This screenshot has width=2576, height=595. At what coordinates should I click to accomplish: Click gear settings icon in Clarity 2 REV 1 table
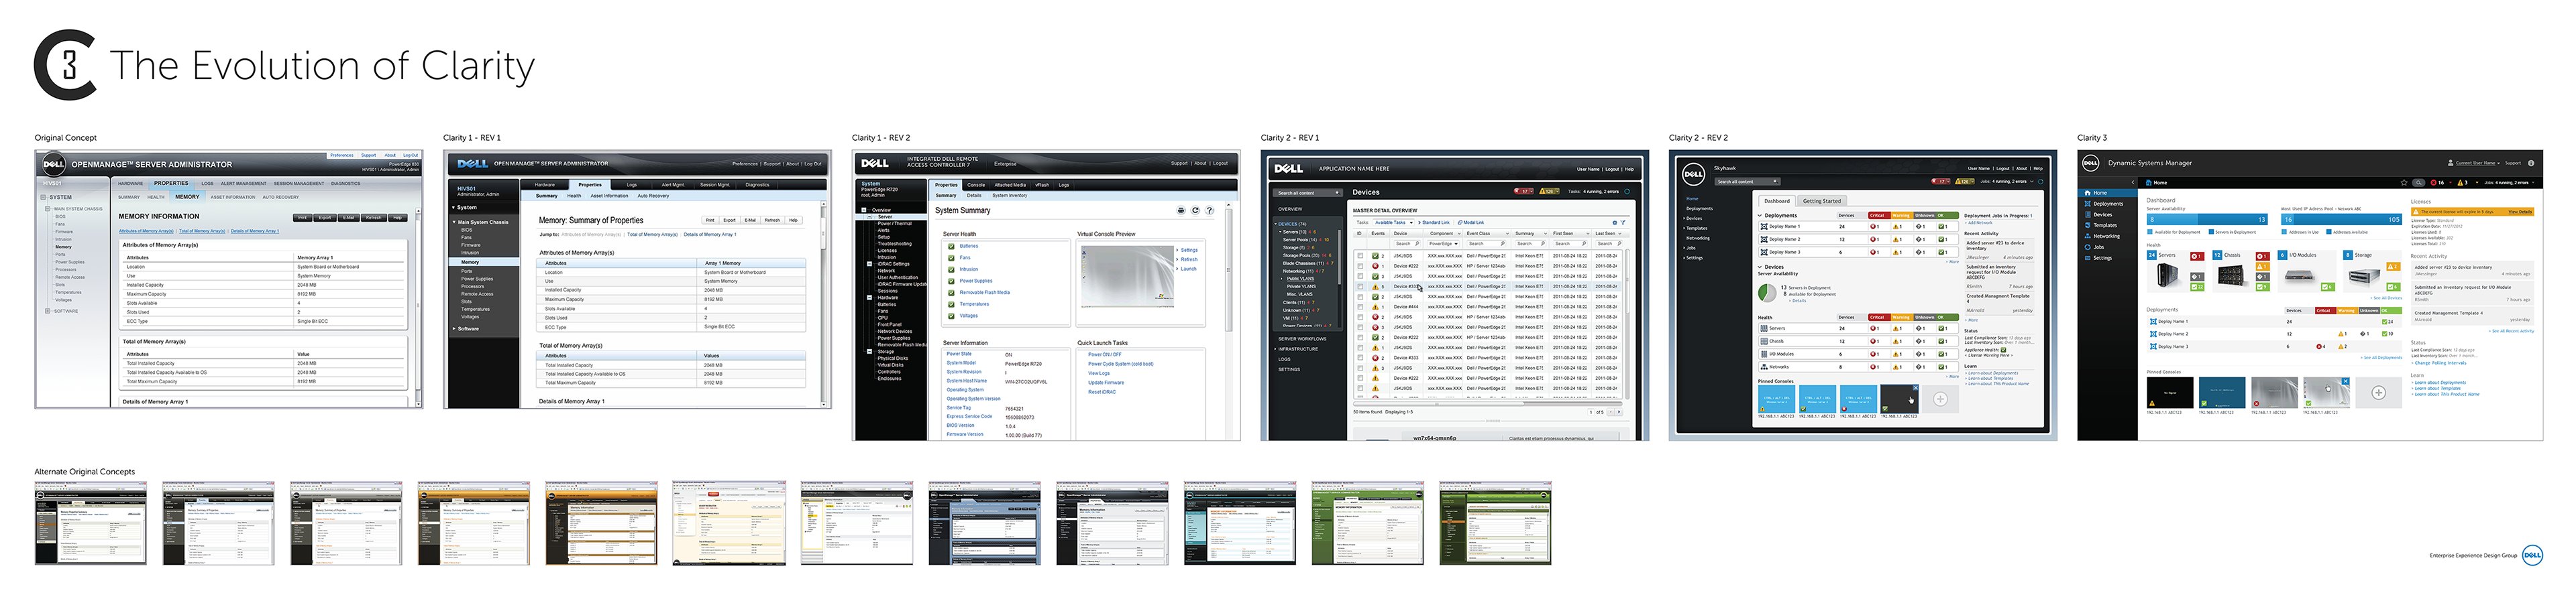(x=1615, y=222)
